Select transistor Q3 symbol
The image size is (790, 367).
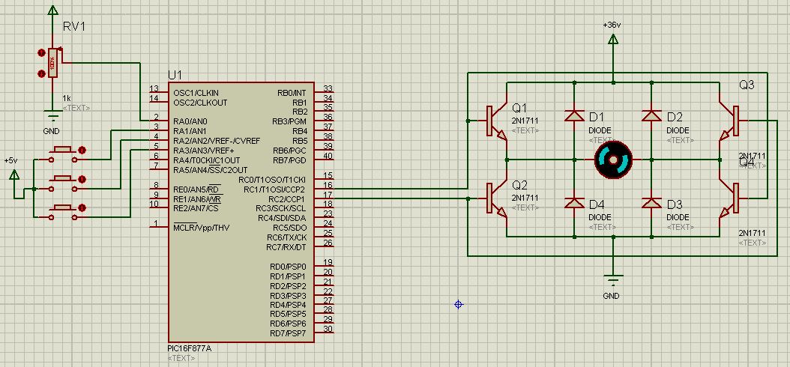click(x=728, y=121)
